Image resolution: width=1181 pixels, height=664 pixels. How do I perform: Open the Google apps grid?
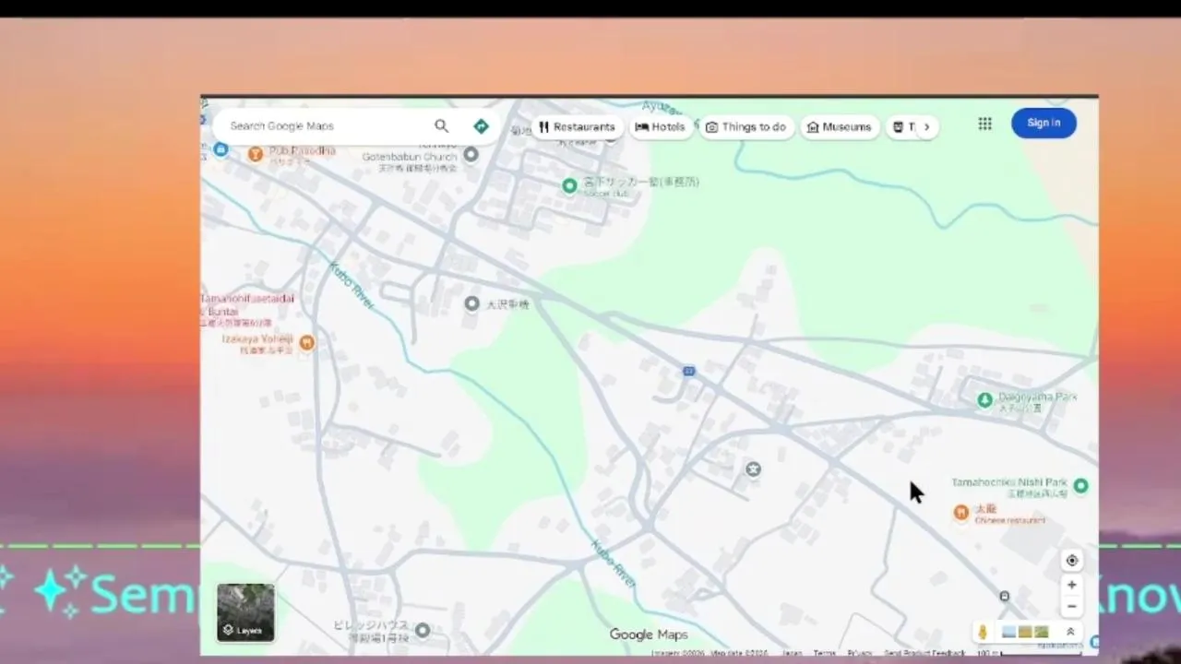pyautogui.click(x=984, y=124)
